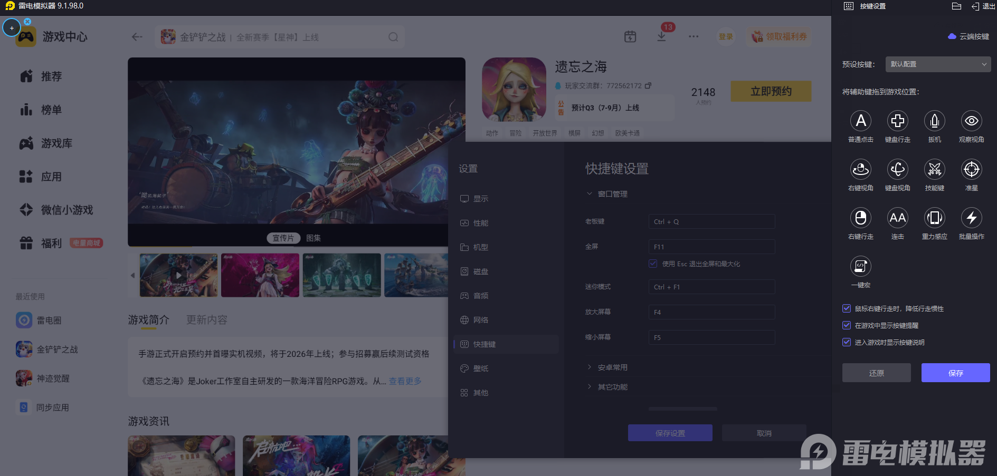Toggle 鼠标右键行走时，降低行走惯性 checkbox
This screenshot has height=476, width=997.
pyautogui.click(x=847, y=308)
